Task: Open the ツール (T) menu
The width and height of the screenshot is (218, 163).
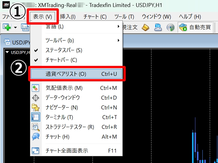Action: 124,17
